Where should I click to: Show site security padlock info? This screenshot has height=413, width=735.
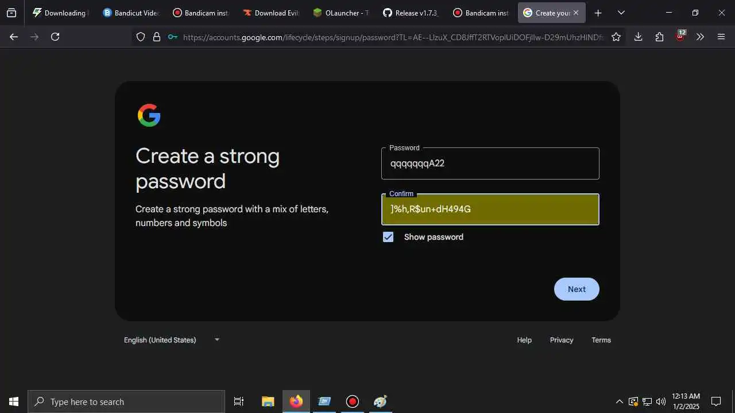[157, 37]
